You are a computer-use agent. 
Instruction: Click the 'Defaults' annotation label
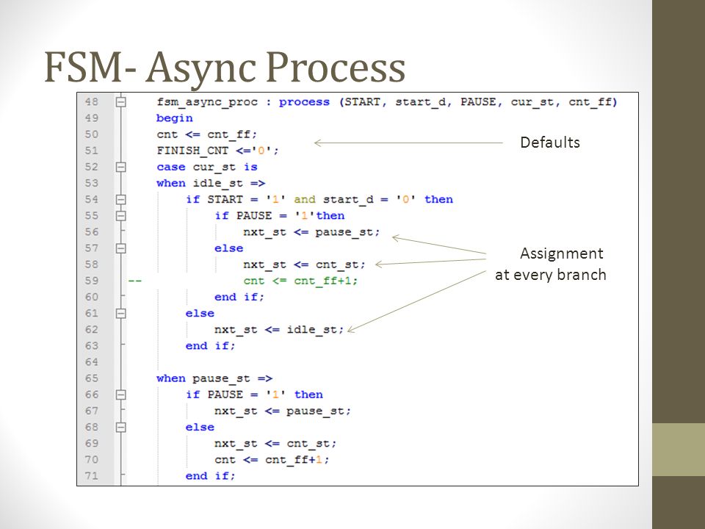550,142
